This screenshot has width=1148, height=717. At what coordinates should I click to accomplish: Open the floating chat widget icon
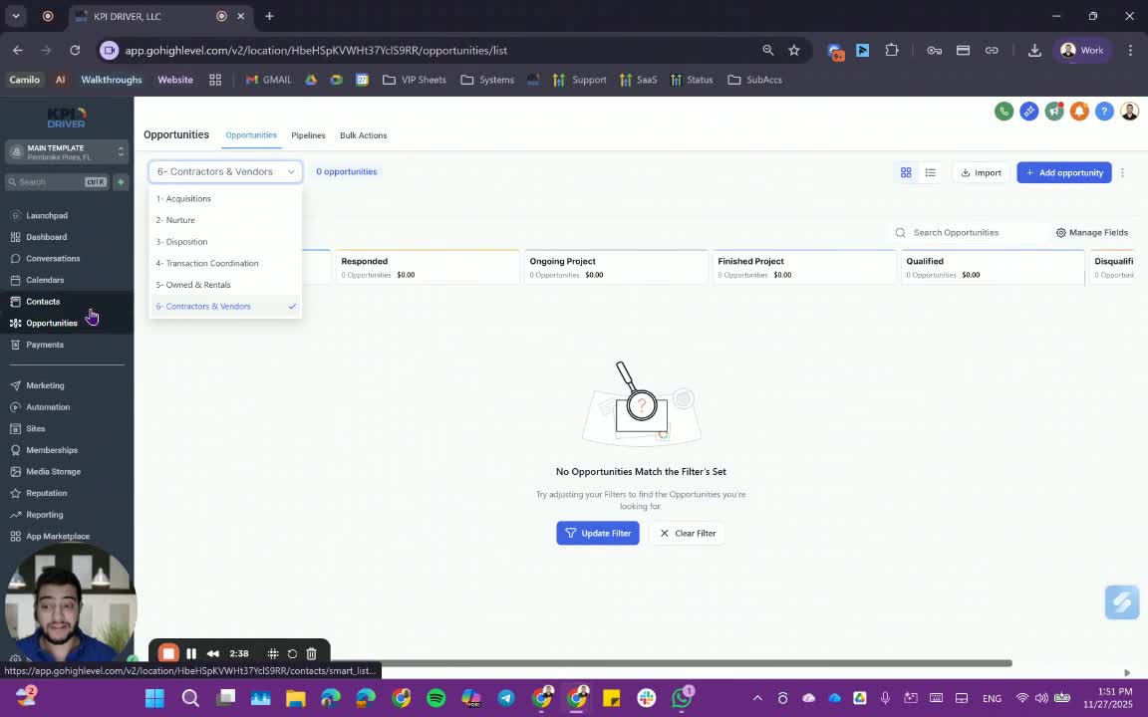[1122, 602]
